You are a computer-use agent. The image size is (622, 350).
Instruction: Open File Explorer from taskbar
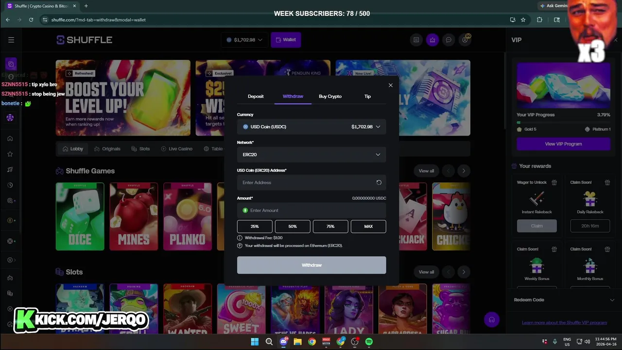[297, 342]
